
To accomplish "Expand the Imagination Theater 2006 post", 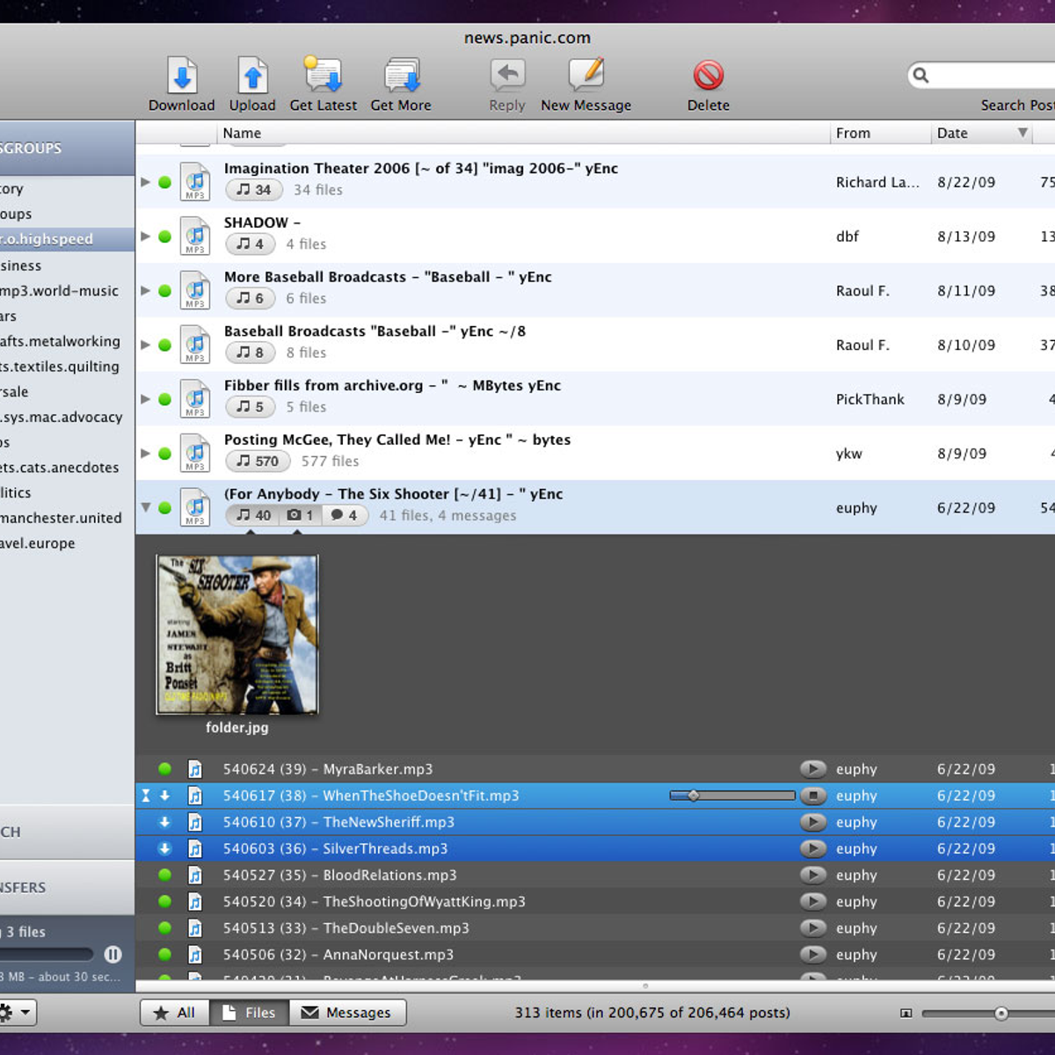I will pos(146,182).
